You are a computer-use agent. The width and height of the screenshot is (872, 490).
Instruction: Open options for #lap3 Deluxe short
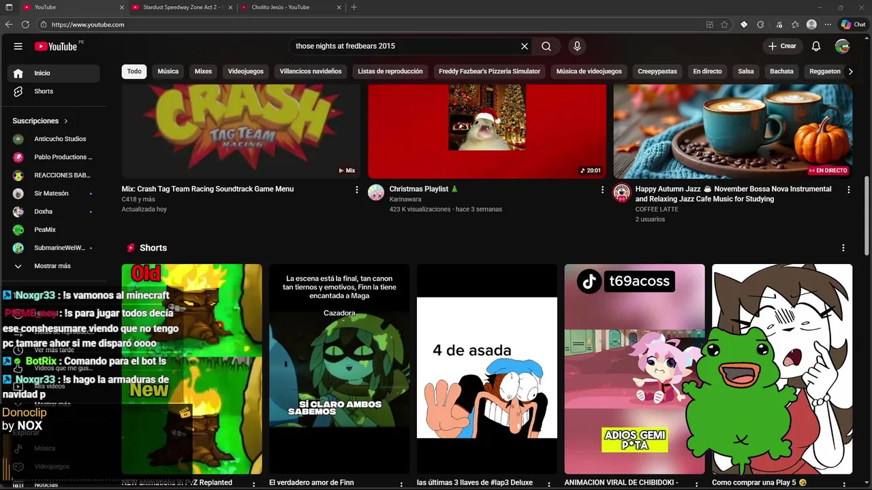[x=549, y=484]
